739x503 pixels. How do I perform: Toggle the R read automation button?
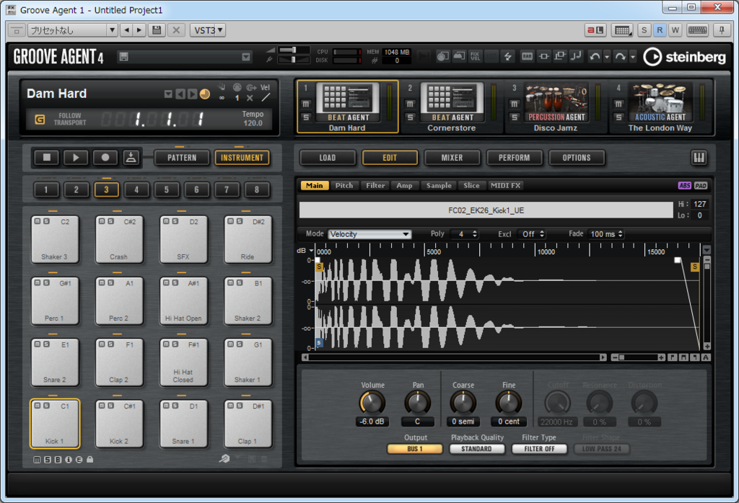coord(660,30)
